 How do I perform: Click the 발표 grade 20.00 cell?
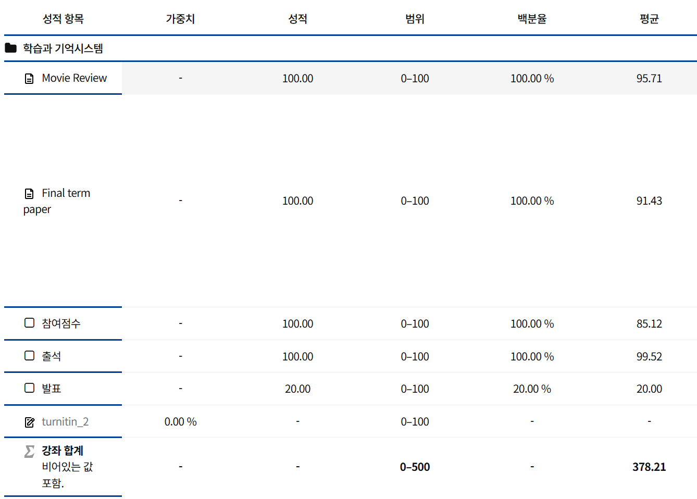point(297,389)
